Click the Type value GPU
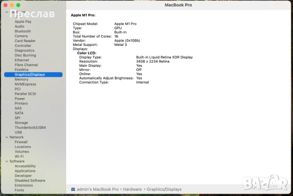 point(118,28)
